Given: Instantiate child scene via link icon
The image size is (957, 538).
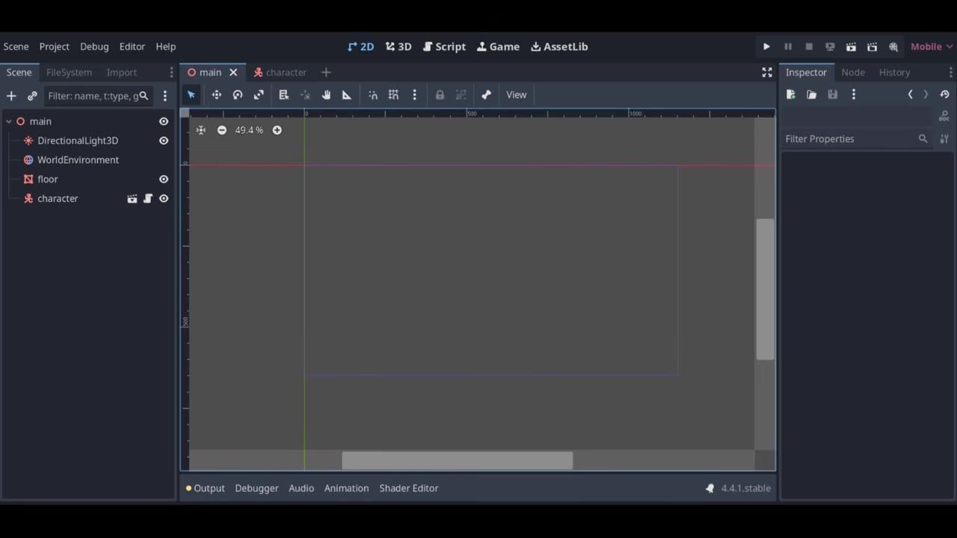Looking at the screenshot, I should point(32,96).
